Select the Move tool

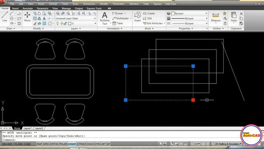pyautogui.click(x=27, y=17)
